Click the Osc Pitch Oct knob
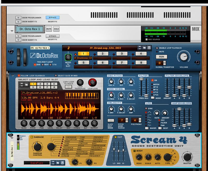 pos(121,81)
